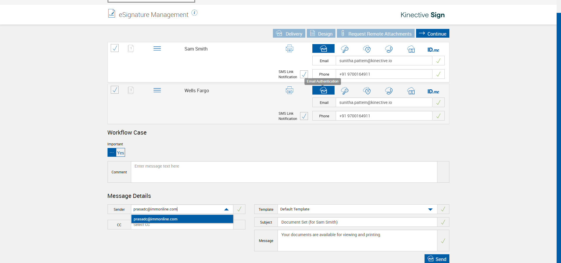561x263 pixels.
Task: Click the Kinective Sign logo
Action: (423, 15)
